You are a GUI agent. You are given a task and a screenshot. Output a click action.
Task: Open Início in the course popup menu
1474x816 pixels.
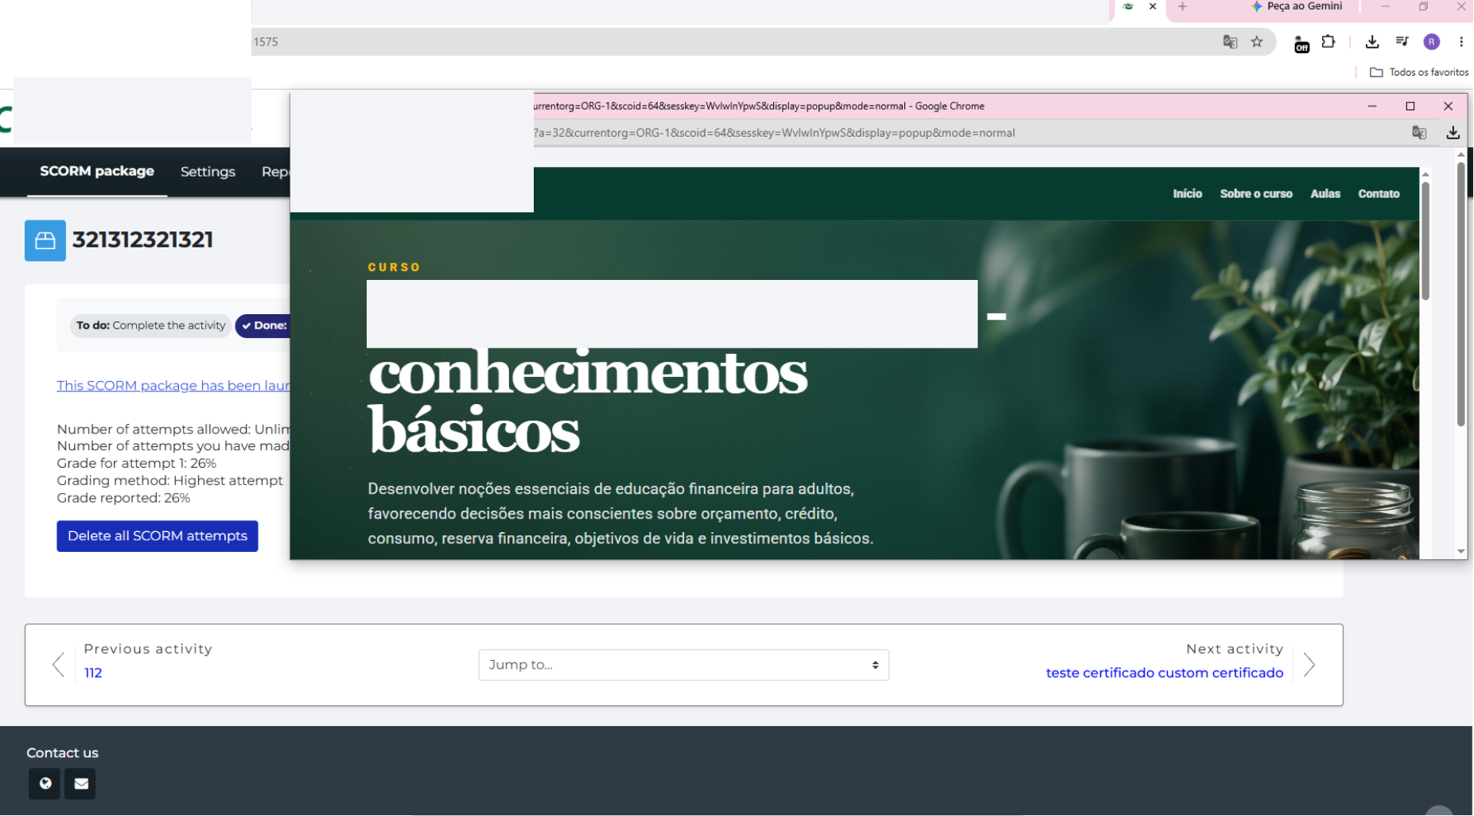(x=1187, y=194)
